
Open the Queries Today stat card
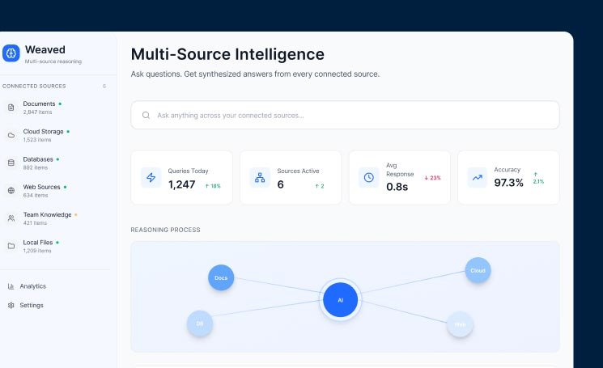(181, 177)
